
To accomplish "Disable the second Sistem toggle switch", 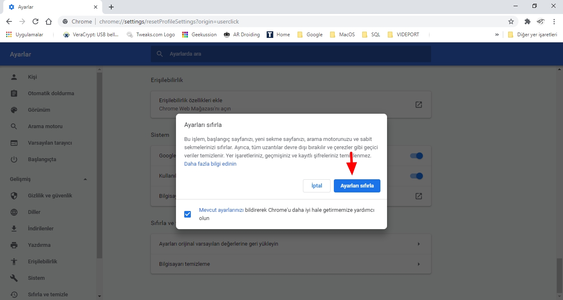I will (x=416, y=176).
